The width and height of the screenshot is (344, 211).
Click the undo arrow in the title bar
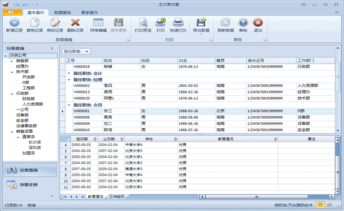(17, 5)
